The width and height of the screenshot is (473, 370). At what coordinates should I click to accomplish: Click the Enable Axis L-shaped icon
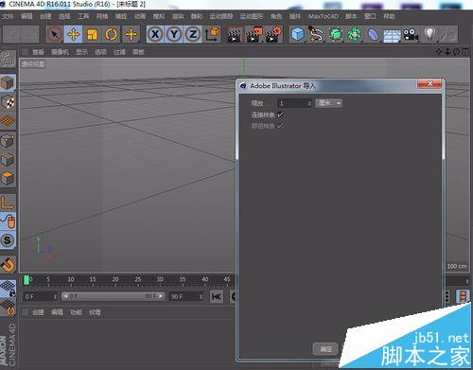[x=8, y=203]
